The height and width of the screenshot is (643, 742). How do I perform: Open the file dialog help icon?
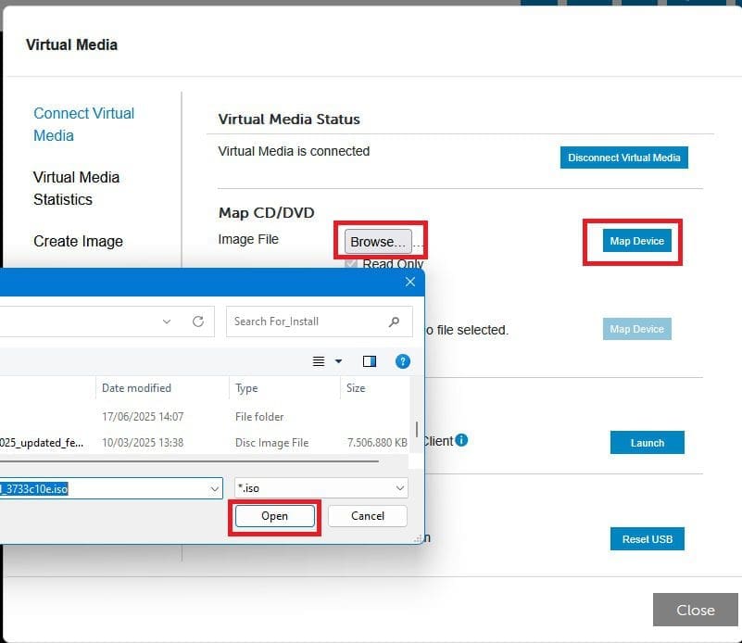[403, 361]
